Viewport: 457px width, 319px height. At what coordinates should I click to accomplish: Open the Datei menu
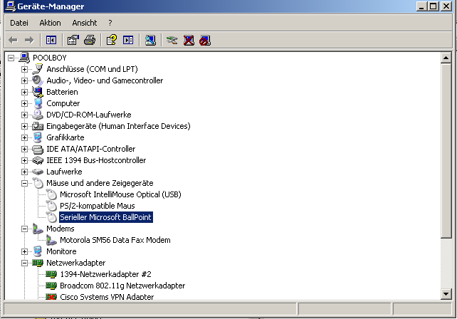coord(19,23)
